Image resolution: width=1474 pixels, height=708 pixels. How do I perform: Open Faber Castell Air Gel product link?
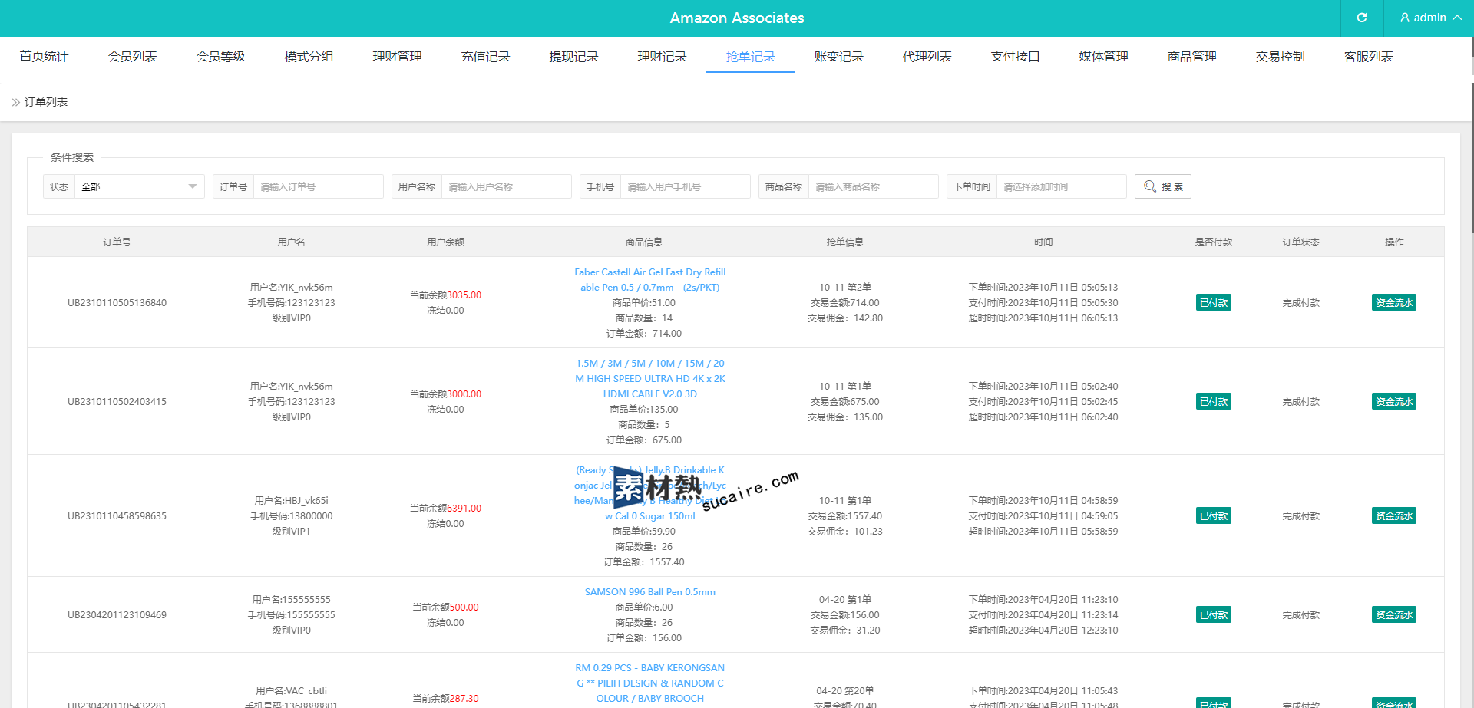[x=649, y=279]
